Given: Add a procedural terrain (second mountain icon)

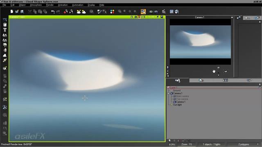Looking at the screenshot, I should click(5, 40).
